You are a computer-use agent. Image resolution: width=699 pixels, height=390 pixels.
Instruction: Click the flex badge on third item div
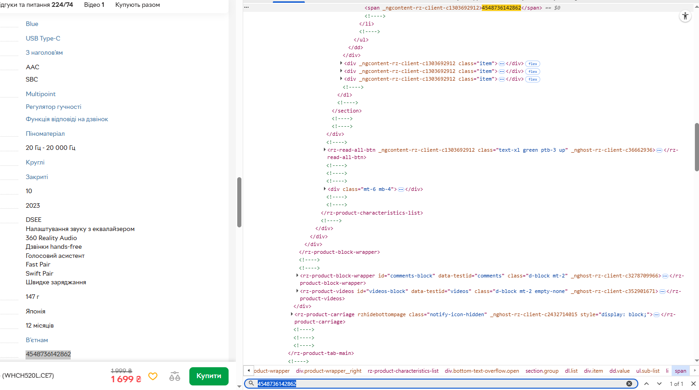[533, 79]
